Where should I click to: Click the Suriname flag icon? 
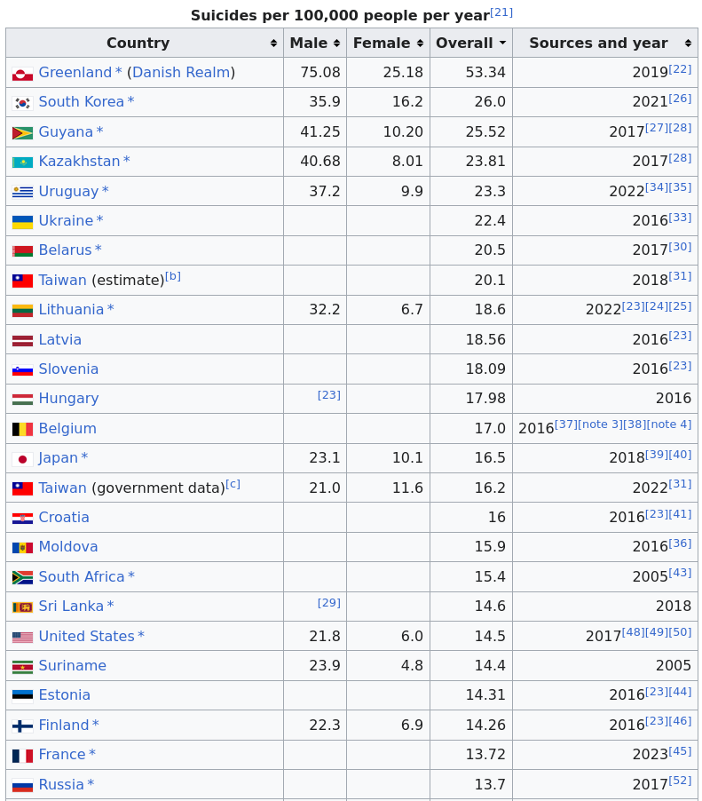22,667
